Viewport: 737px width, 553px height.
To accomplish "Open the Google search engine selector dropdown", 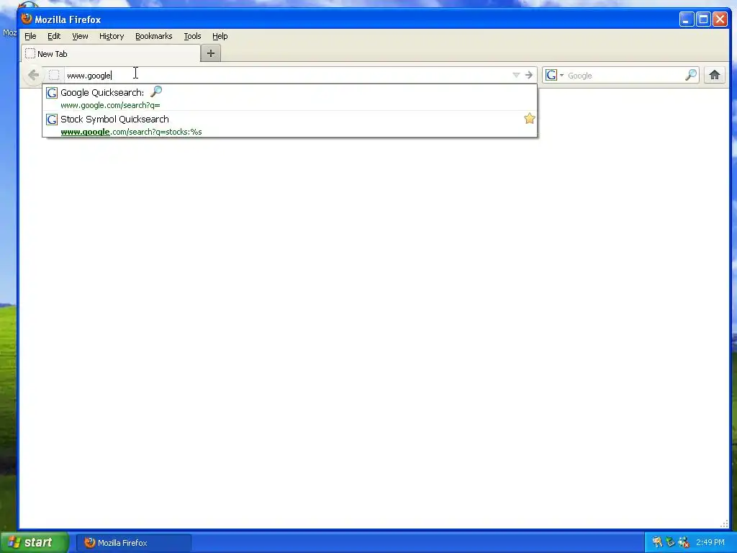I will pyautogui.click(x=555, y=75).
